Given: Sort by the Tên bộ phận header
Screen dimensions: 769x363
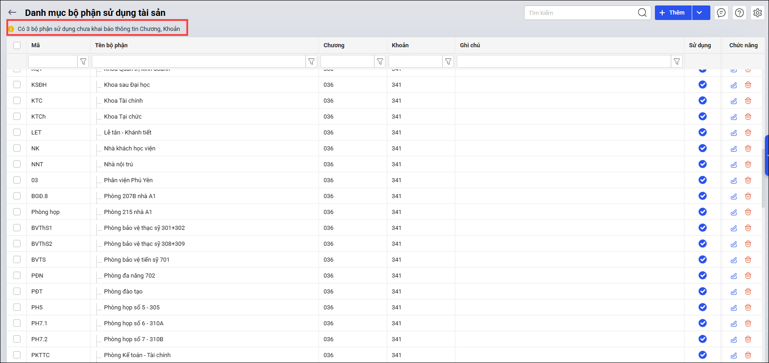Looking at the screenshot, I should click(x=111, y=45).
